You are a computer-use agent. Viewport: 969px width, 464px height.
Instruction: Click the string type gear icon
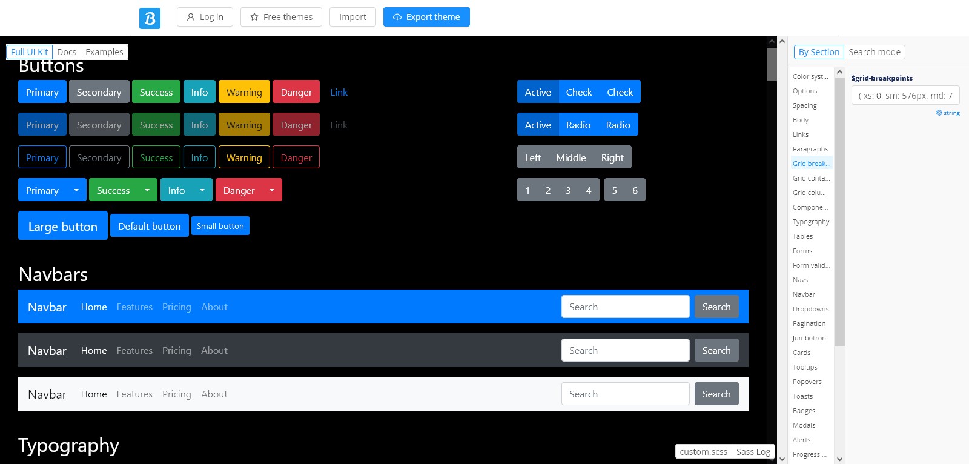coord(939,113)
